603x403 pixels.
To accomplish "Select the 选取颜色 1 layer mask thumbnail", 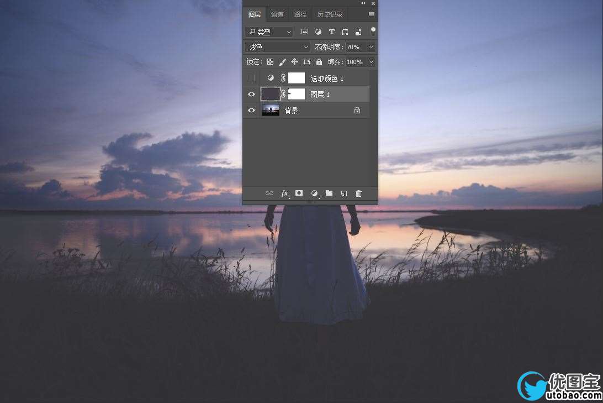I will [x=297, y=78].
